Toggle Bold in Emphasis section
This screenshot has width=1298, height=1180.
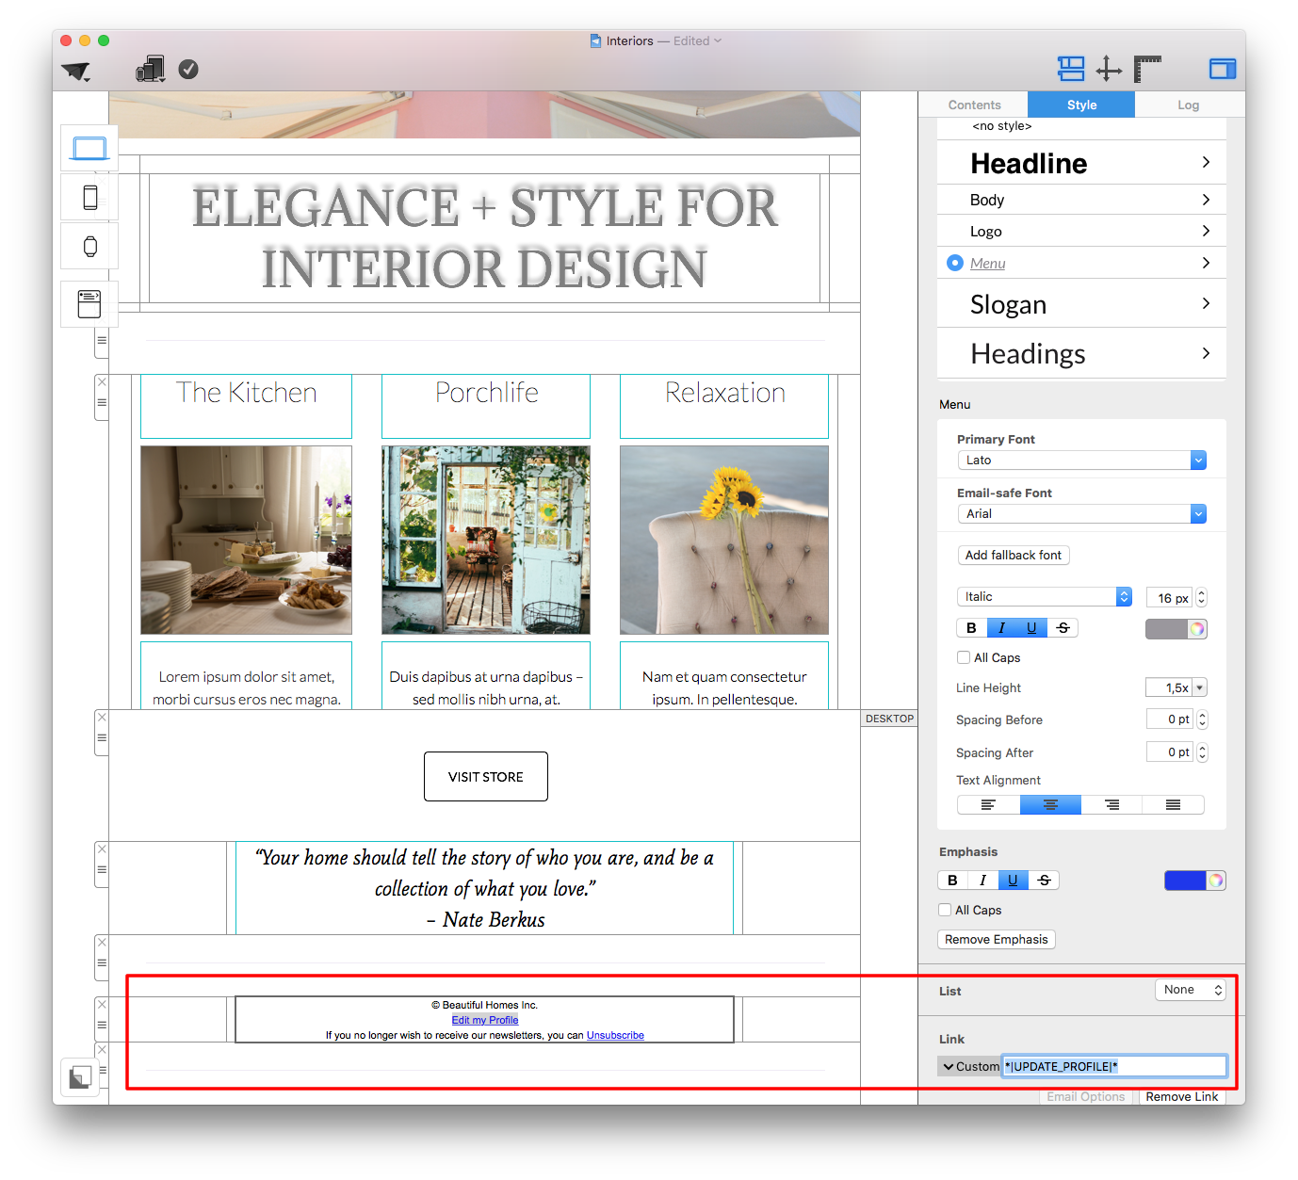coord(952,881)
